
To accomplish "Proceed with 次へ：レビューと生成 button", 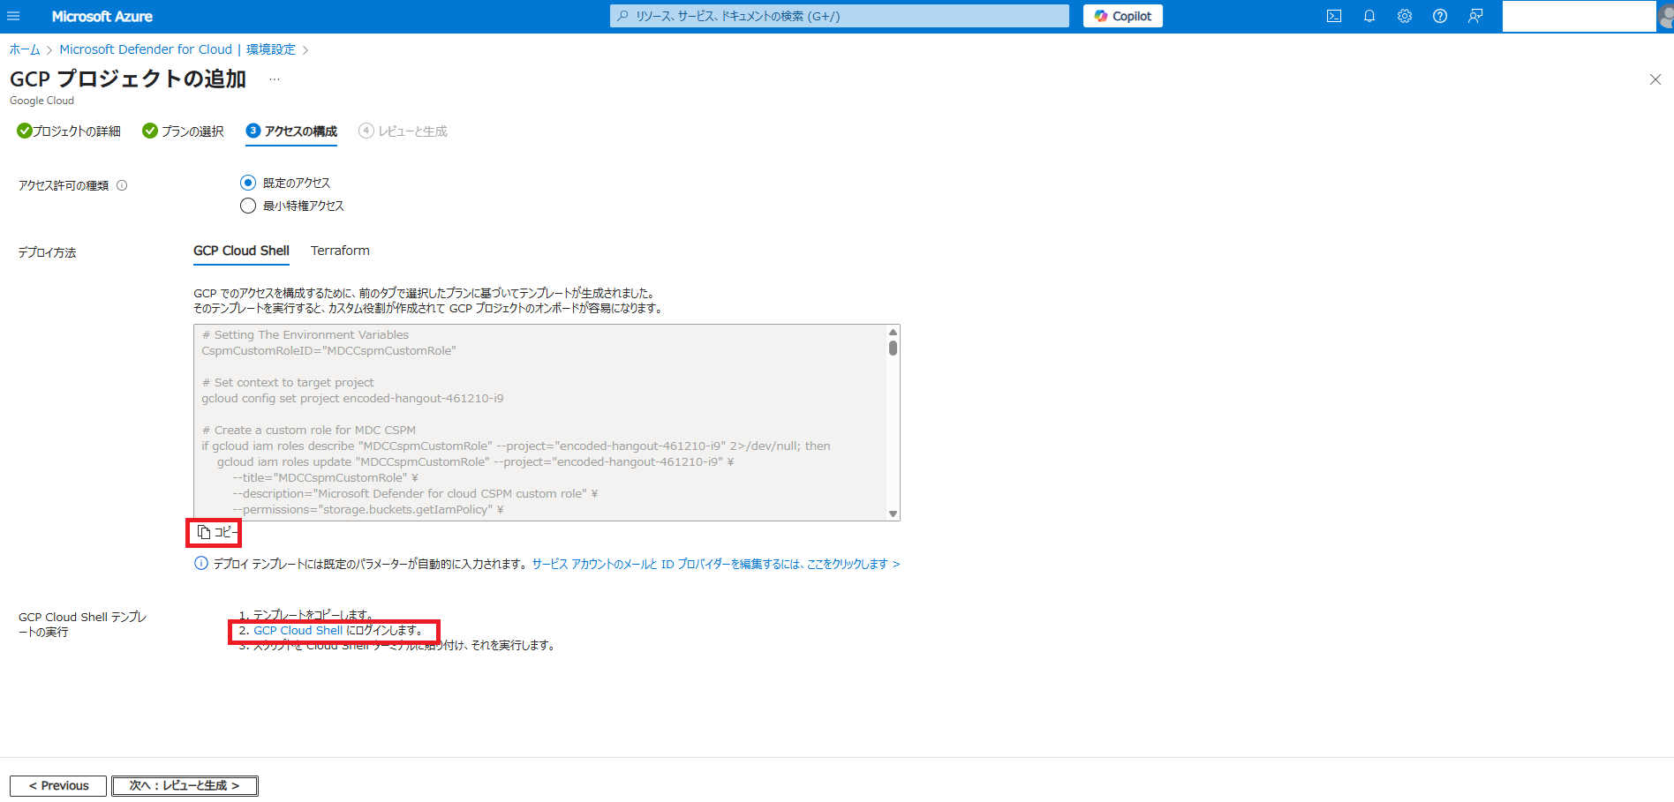I will tap(185, 785).
